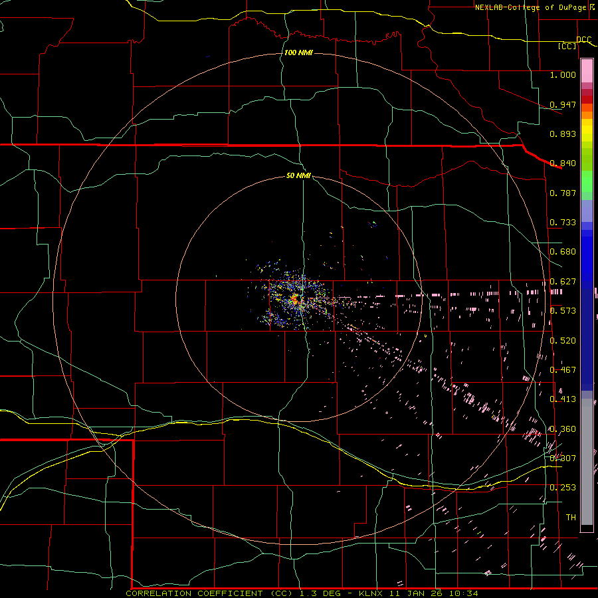The image size is (598, 598).
Task: Click the 1.000 value on the color scale
Action: point(563,74)
